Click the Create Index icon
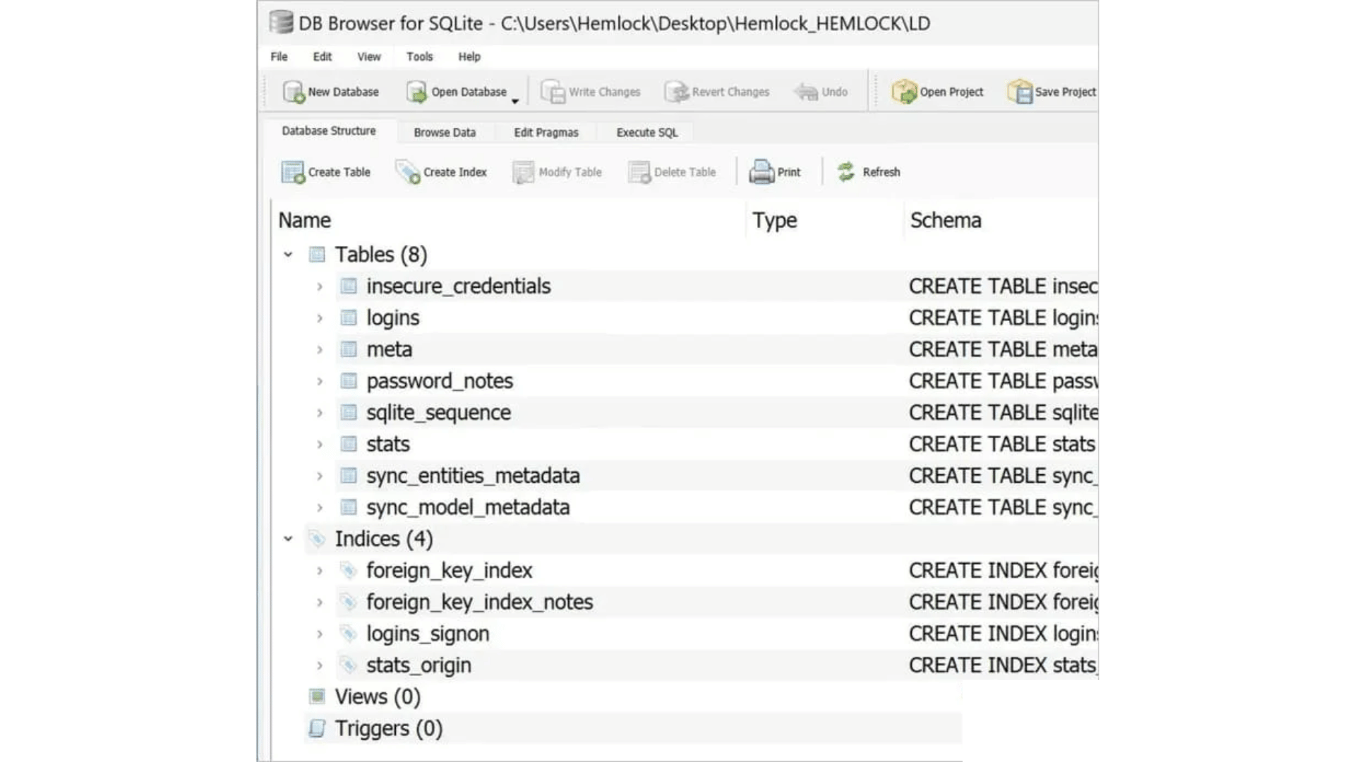The image size is (1355, 762). coord(408,172)
